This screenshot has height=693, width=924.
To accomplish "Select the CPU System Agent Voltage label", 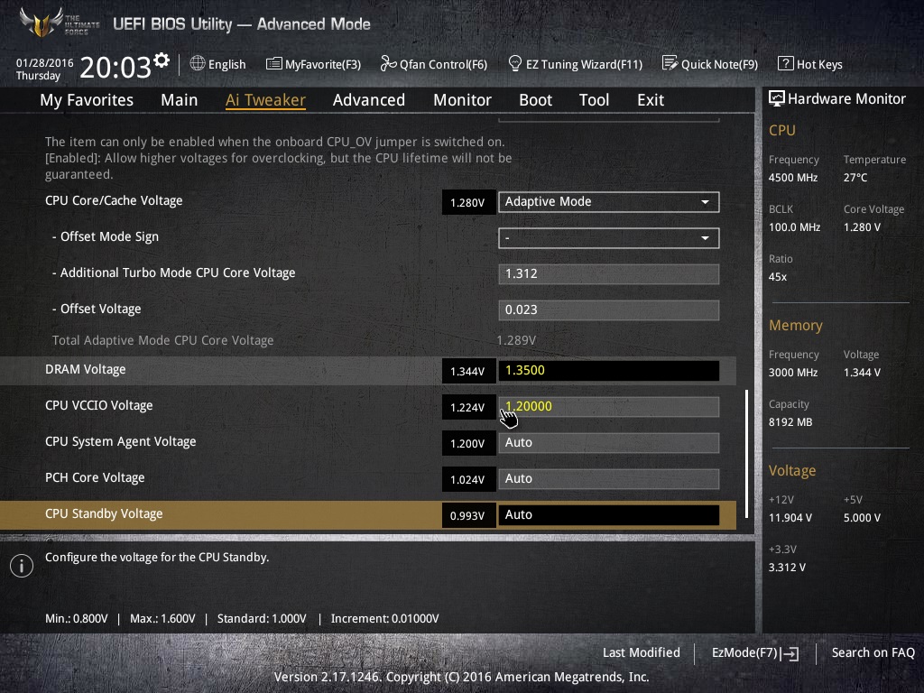I will point(120,442).
